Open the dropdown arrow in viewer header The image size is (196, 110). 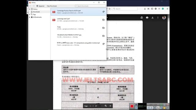(107, 17)
